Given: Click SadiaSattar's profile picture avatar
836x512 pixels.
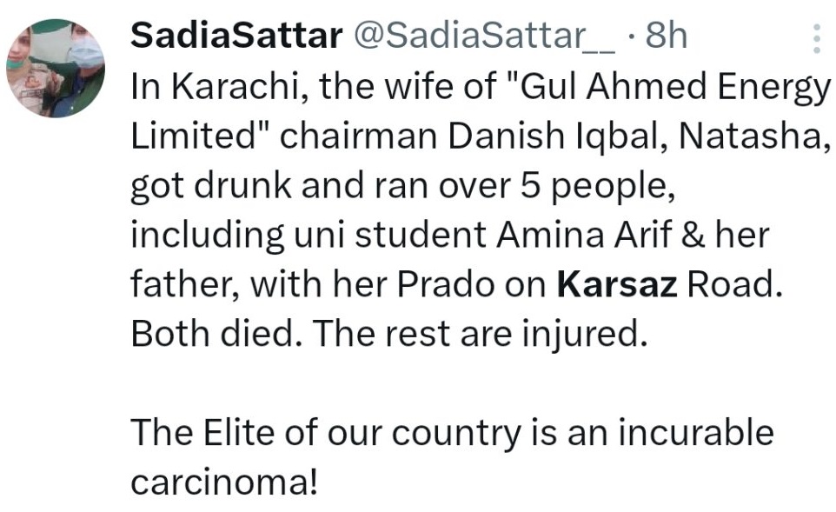Looking at the screenshot, I should pyautogui.click(x=56, y=69).
